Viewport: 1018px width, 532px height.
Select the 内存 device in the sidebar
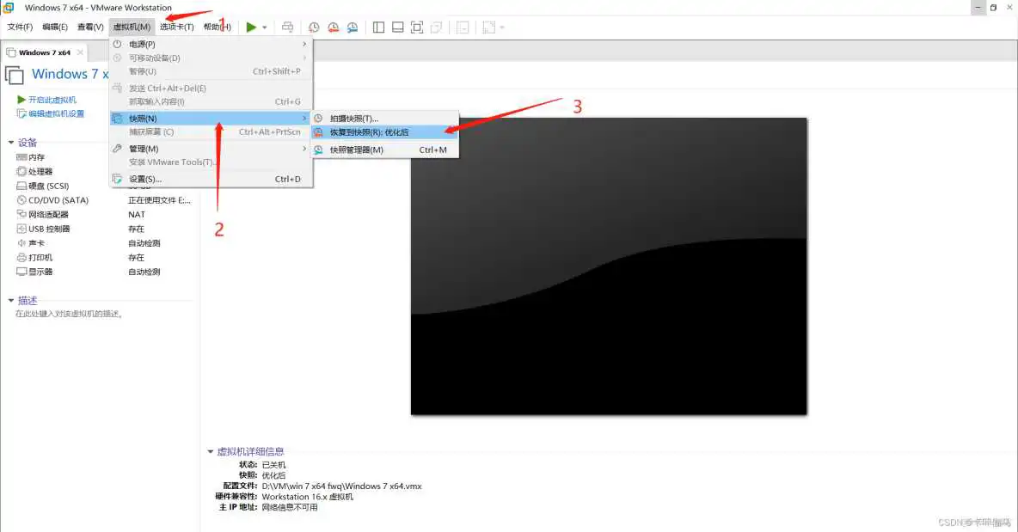tap(36, 157)
